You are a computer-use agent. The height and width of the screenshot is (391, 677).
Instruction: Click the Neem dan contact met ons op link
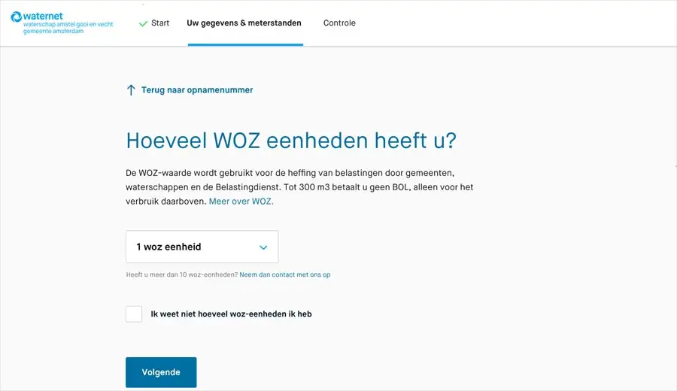click(x=285, y=274)
